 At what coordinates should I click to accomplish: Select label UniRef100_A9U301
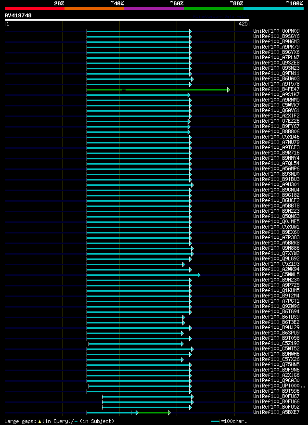pyautogui.click(x=277, y=185)
